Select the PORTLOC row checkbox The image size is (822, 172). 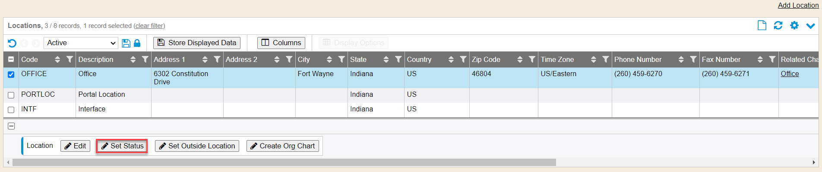(11, 95)
